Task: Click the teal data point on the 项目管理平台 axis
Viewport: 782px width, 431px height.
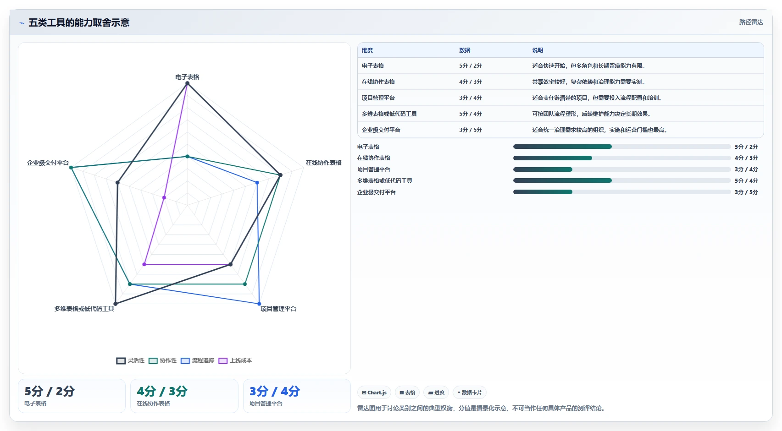Action: point(244,284)
